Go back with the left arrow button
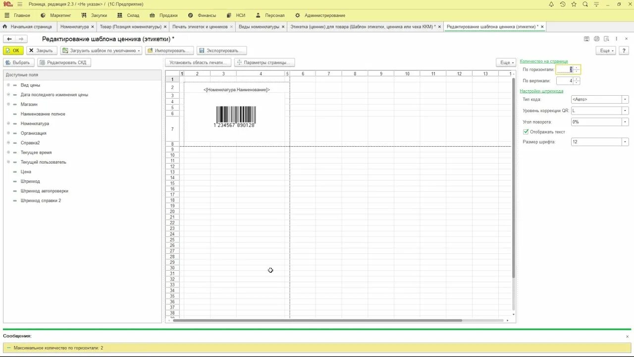The image size is (634, 357). 9,39
